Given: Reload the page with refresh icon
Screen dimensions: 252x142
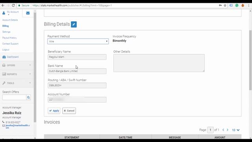Looking at the screenshot, I should coord(13,5).
